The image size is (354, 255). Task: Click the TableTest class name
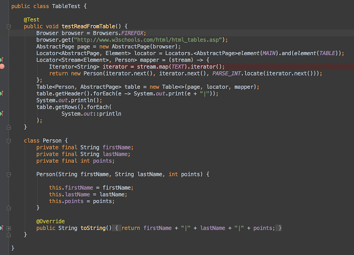click(x=66, y=6)
